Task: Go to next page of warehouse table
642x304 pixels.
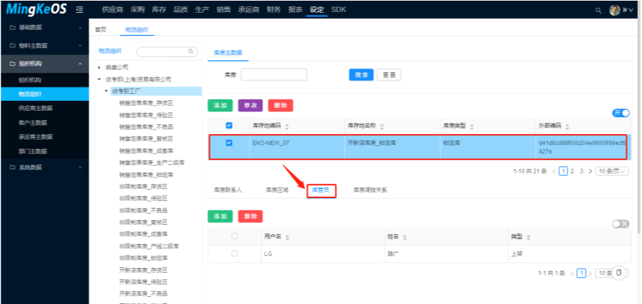Action: (590, 171)
